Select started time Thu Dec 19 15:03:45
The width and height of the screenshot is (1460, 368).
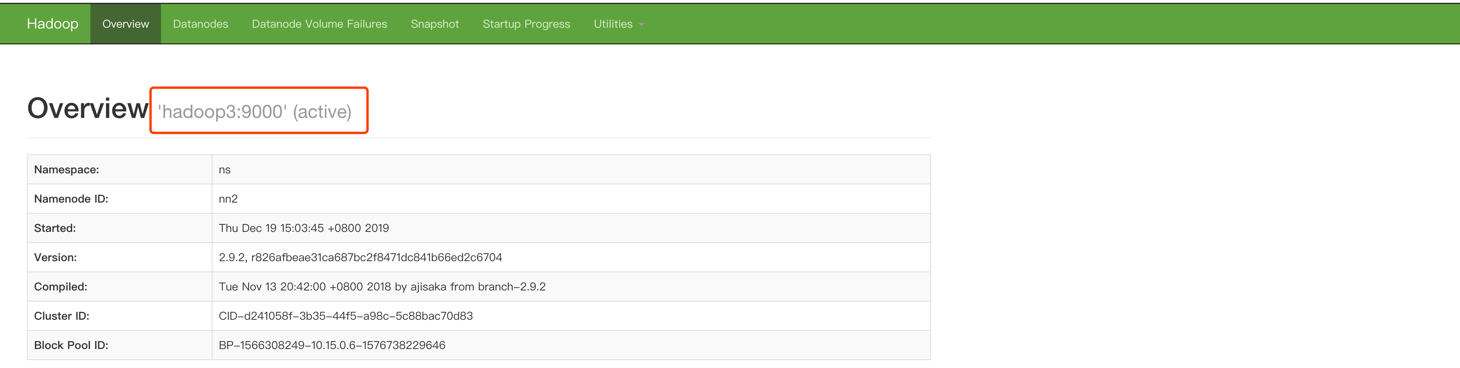tap(304, 228)
